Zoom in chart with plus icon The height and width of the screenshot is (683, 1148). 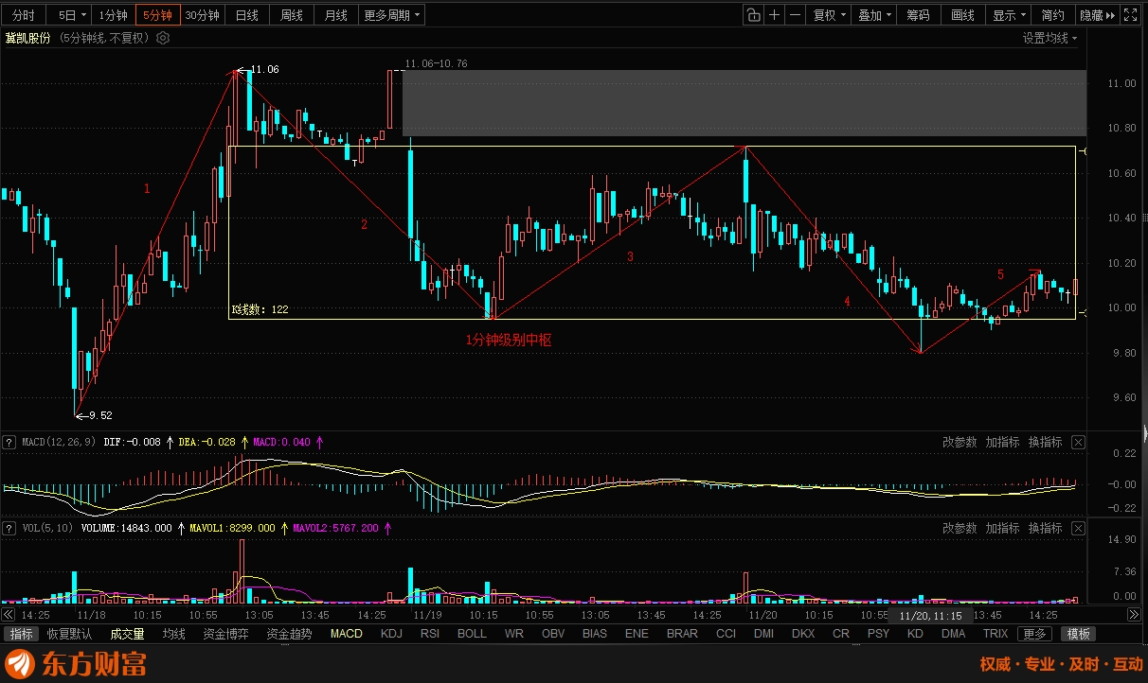tap(774, 15)
